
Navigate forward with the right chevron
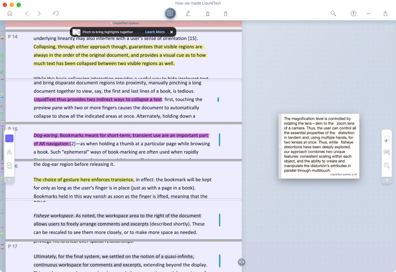[39, 14]
